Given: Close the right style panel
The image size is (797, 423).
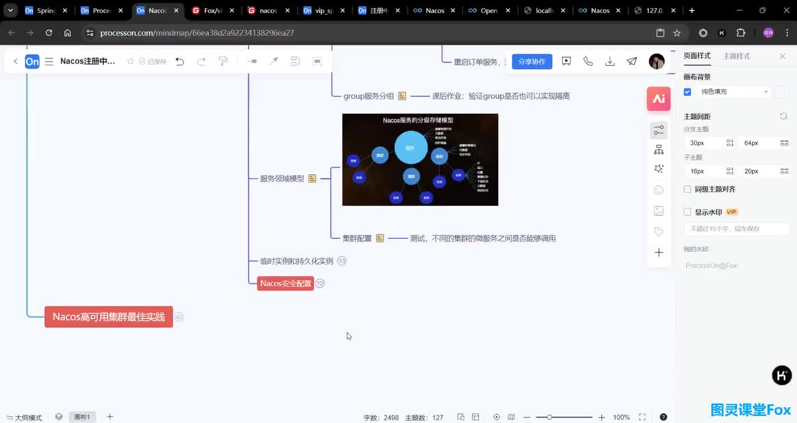Looking at the screenshot, I should [x=783, y=56].
